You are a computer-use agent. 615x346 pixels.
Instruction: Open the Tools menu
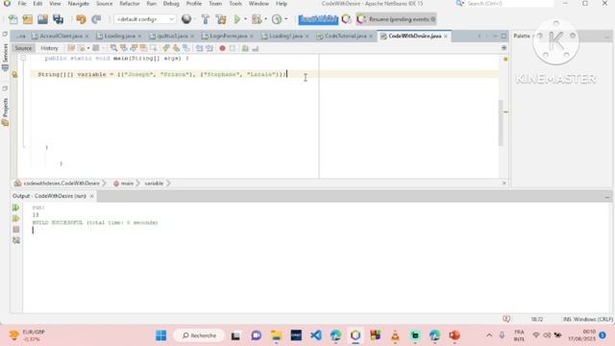point(234,4)
